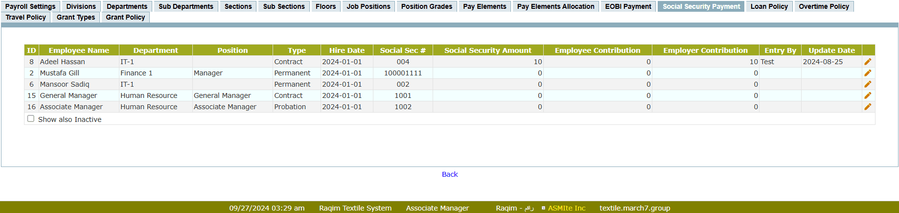This screenshot has height=213, width=899.
Task: Open the Pay Elements Allocation tab
Action: [x=555, y=6]
